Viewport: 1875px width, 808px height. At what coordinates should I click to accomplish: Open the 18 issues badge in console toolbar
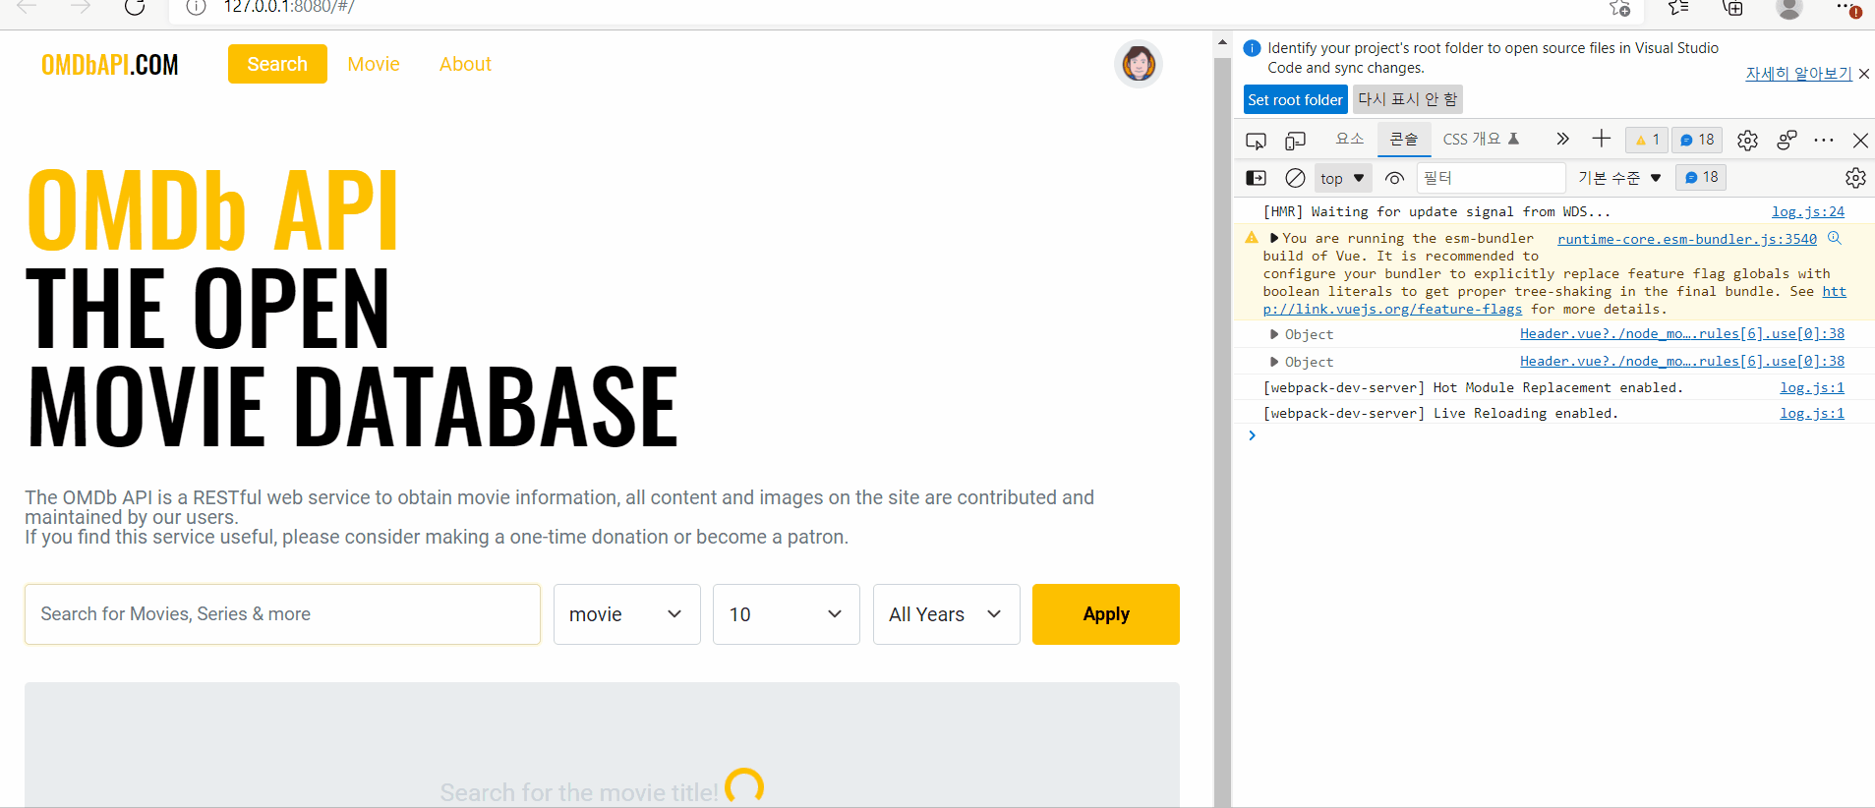[x=1701, y=177]
